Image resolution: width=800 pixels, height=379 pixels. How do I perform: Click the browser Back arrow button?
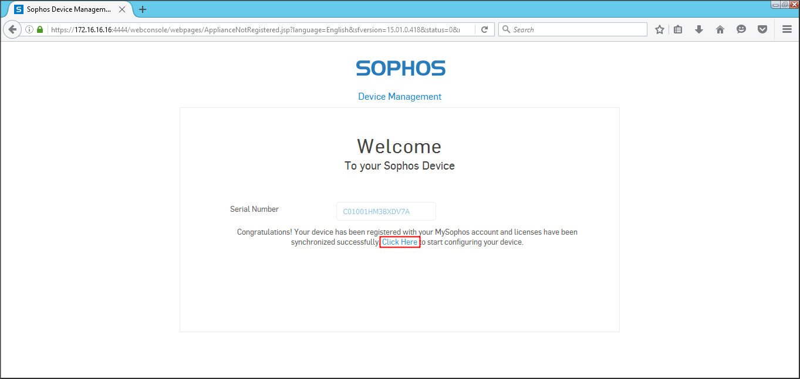point(12,29)
